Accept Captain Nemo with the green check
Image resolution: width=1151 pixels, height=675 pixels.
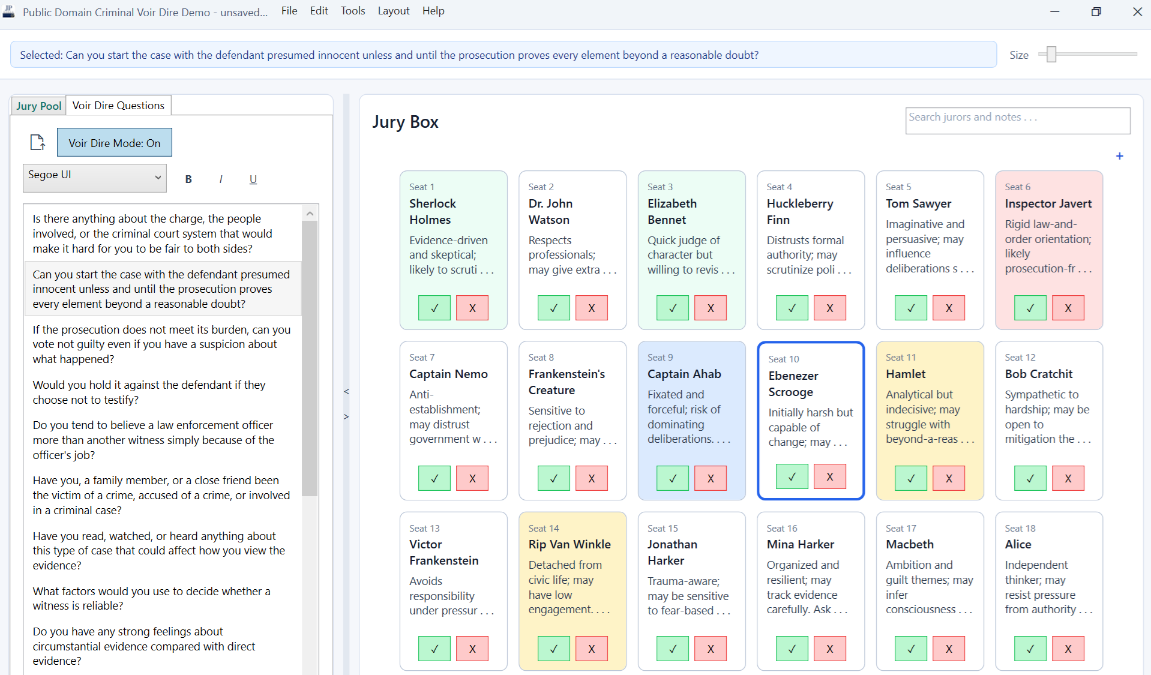point(434,478)
